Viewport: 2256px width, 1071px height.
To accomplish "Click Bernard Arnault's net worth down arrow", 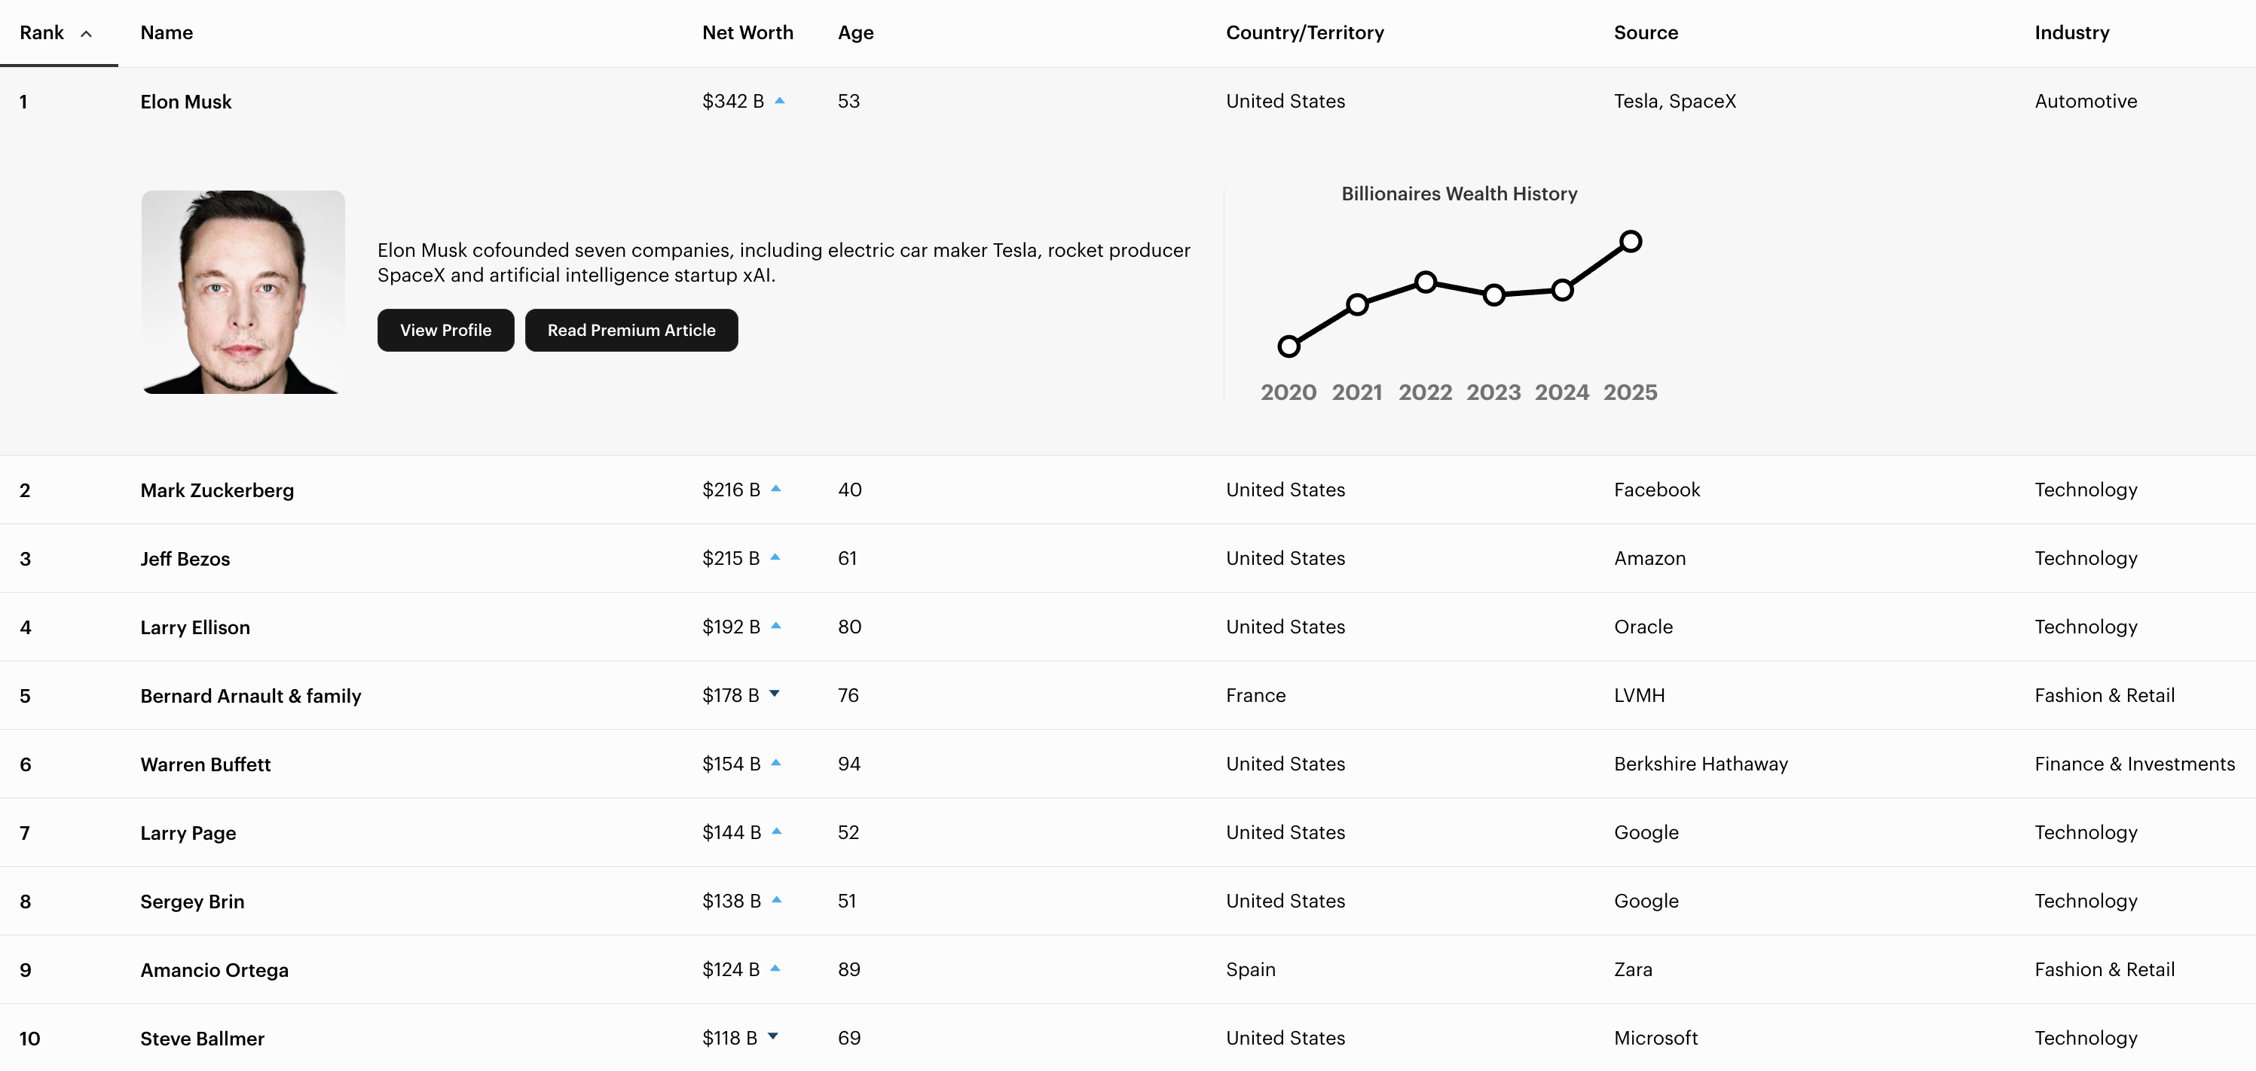I will pos(774,694).
